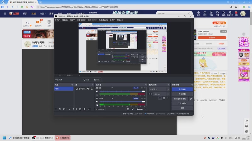252x141 pixels.
Task: Open preview scaling dropdown below OBS preview
Action: coord(79,75)
